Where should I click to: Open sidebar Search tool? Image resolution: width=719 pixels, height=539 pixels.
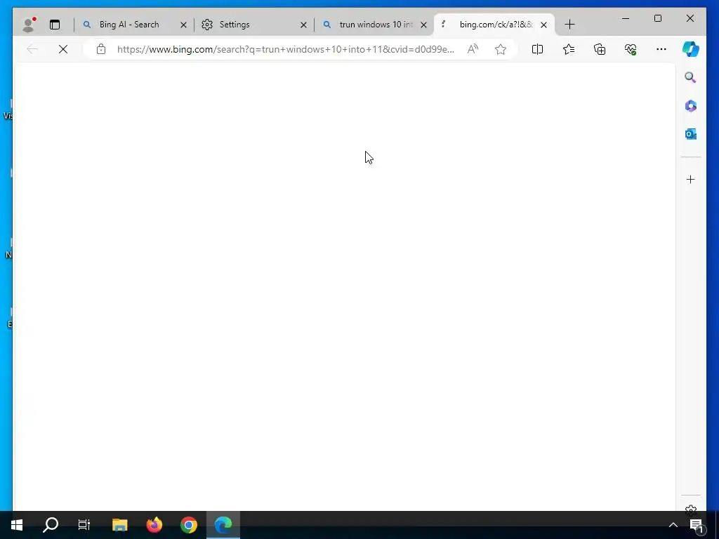pos(691,77)
